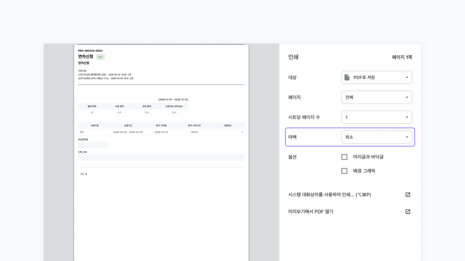Click the 발생 연차 column header

point(92,106)
